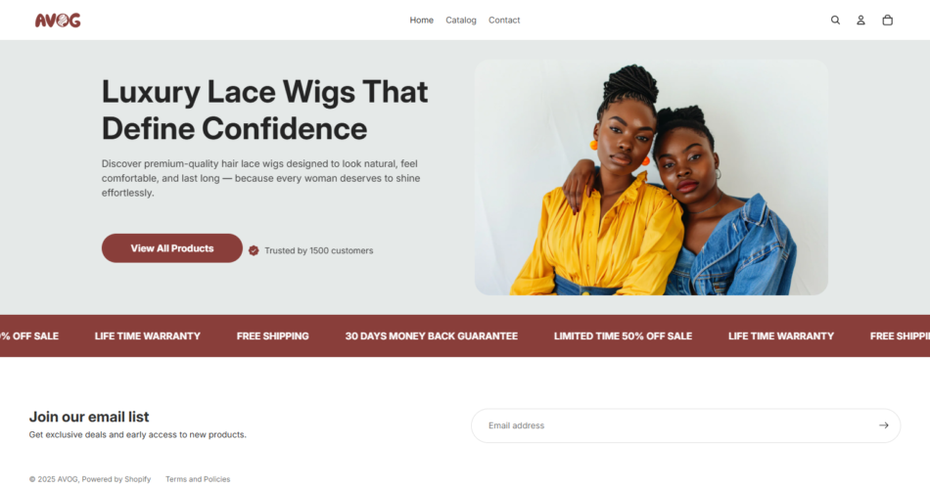Click the AVOG logo

tap(58, 21)
